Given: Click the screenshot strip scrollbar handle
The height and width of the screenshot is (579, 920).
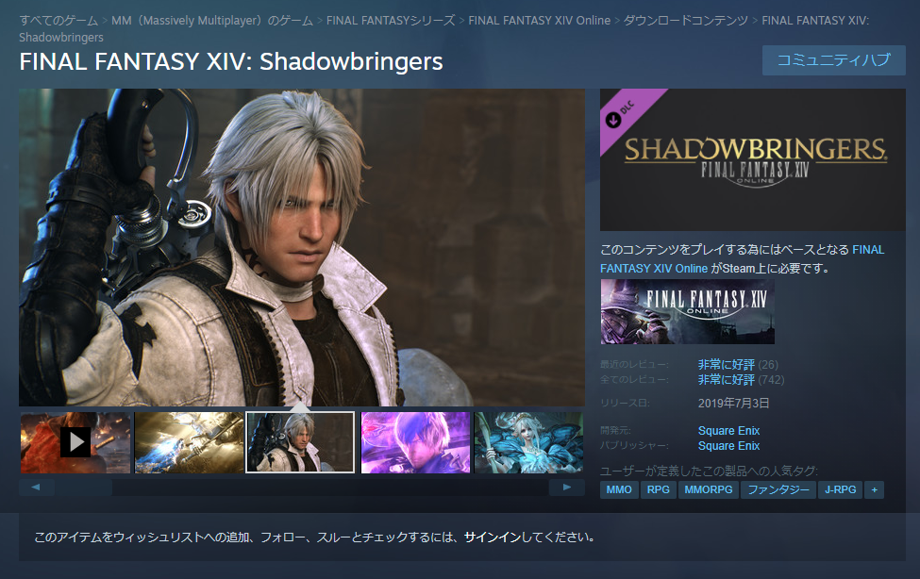Looking at the screenshot, I should click(84, 488).
